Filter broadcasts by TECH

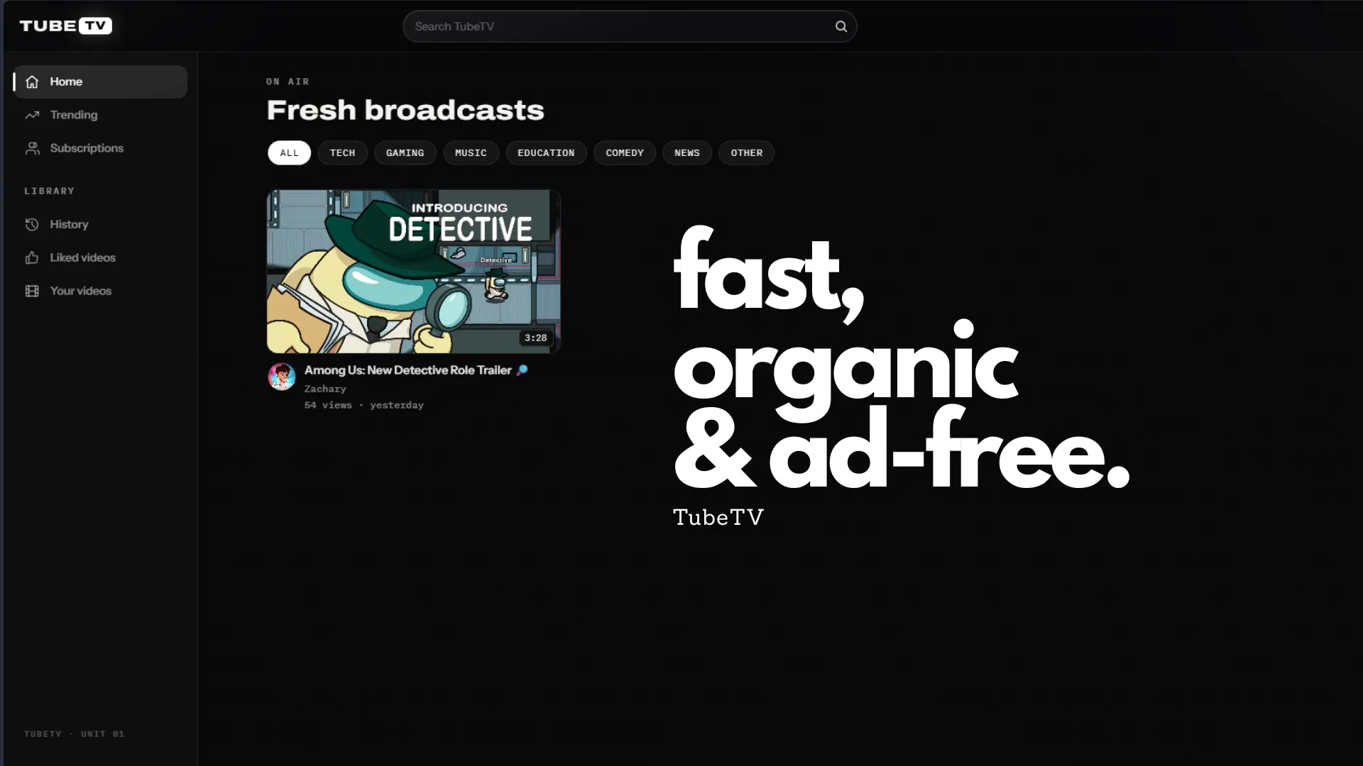[x=342, y=152]
